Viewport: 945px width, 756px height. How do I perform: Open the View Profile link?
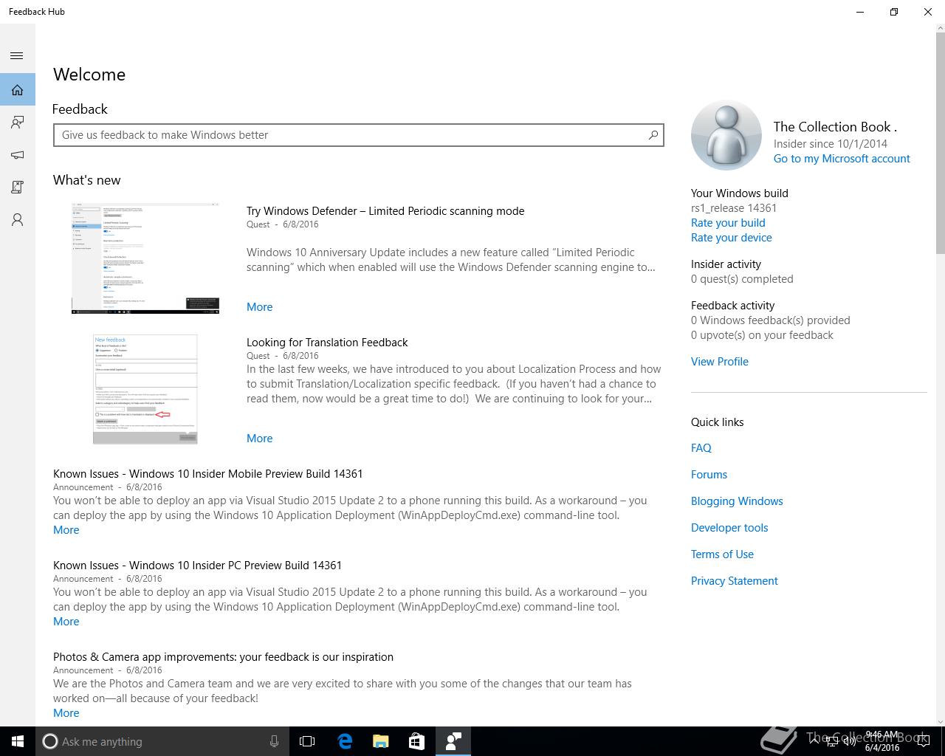tap(720, 362)
